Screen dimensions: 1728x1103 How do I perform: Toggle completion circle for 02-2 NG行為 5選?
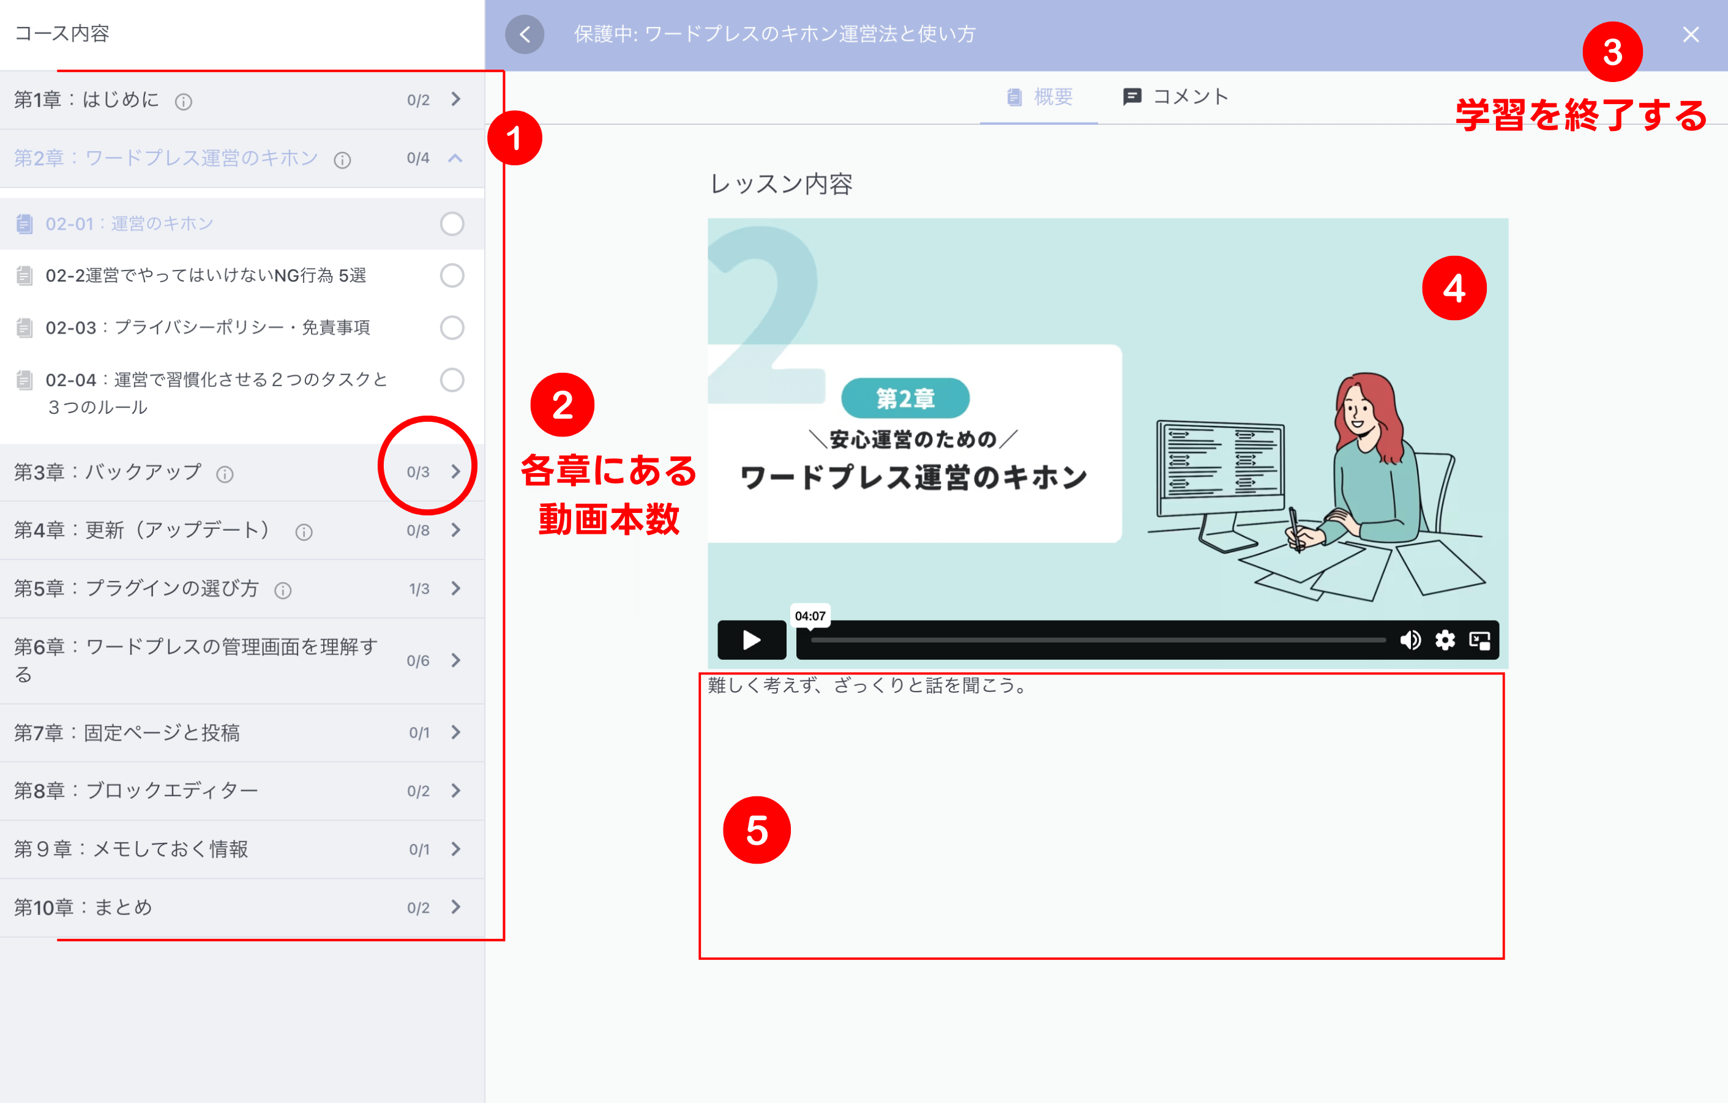(x=451, y=275)
